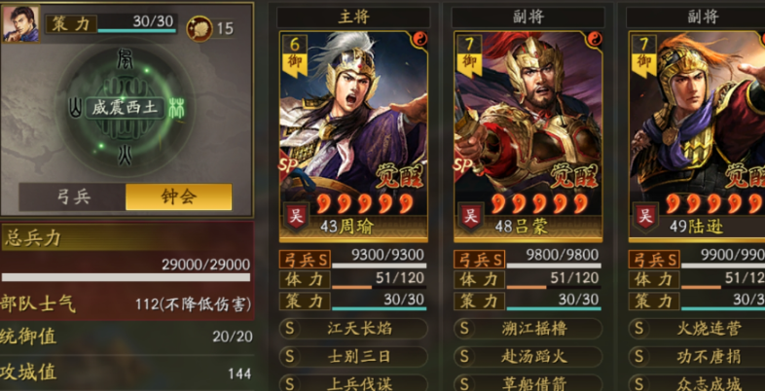Screen dimensions: 765x391
Task: Tap the gold coin icon beside 15
Action: [200, 28]
